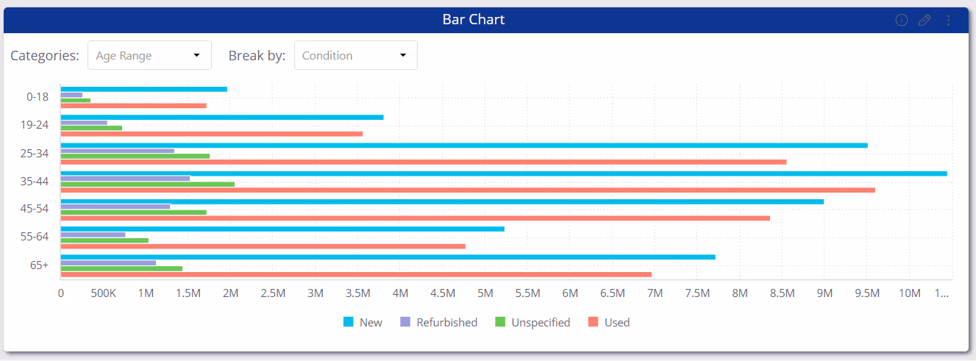Click the '500K' x-axis tick label
This screenshot has height=361, width=976.
coord(103,293)
